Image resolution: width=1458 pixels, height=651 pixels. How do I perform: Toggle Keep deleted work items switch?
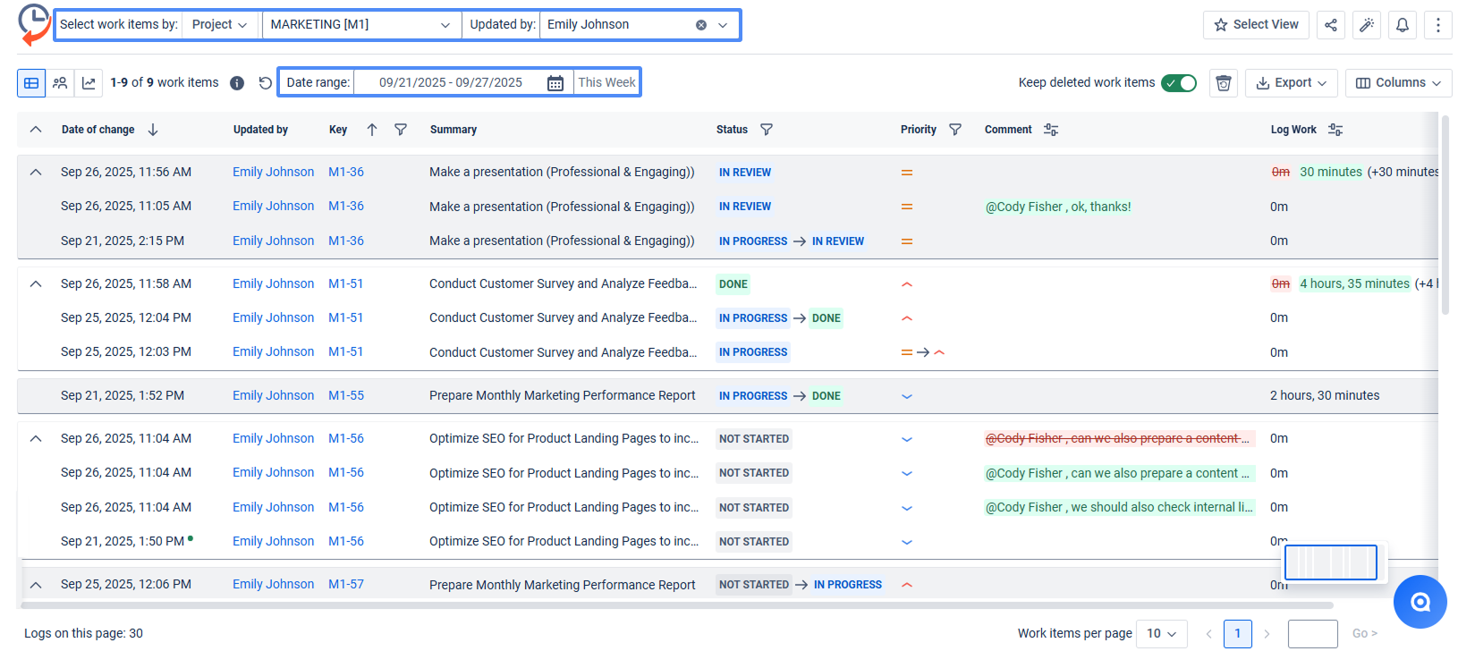point(1179,83)
